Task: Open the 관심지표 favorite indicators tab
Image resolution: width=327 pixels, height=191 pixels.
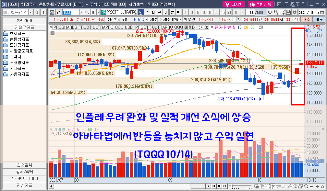Action: click(24, 185)
